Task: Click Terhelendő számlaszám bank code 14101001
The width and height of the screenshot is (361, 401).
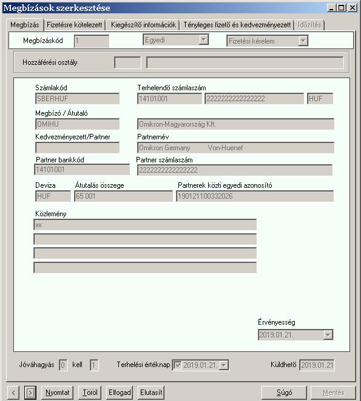Action: pos(169,99)
